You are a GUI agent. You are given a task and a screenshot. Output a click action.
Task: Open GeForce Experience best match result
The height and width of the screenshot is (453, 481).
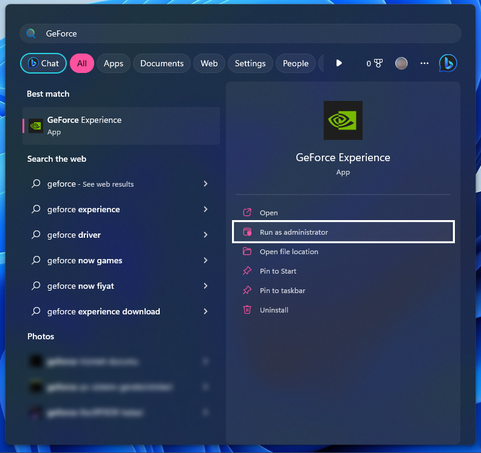click(x=121, y=126)
